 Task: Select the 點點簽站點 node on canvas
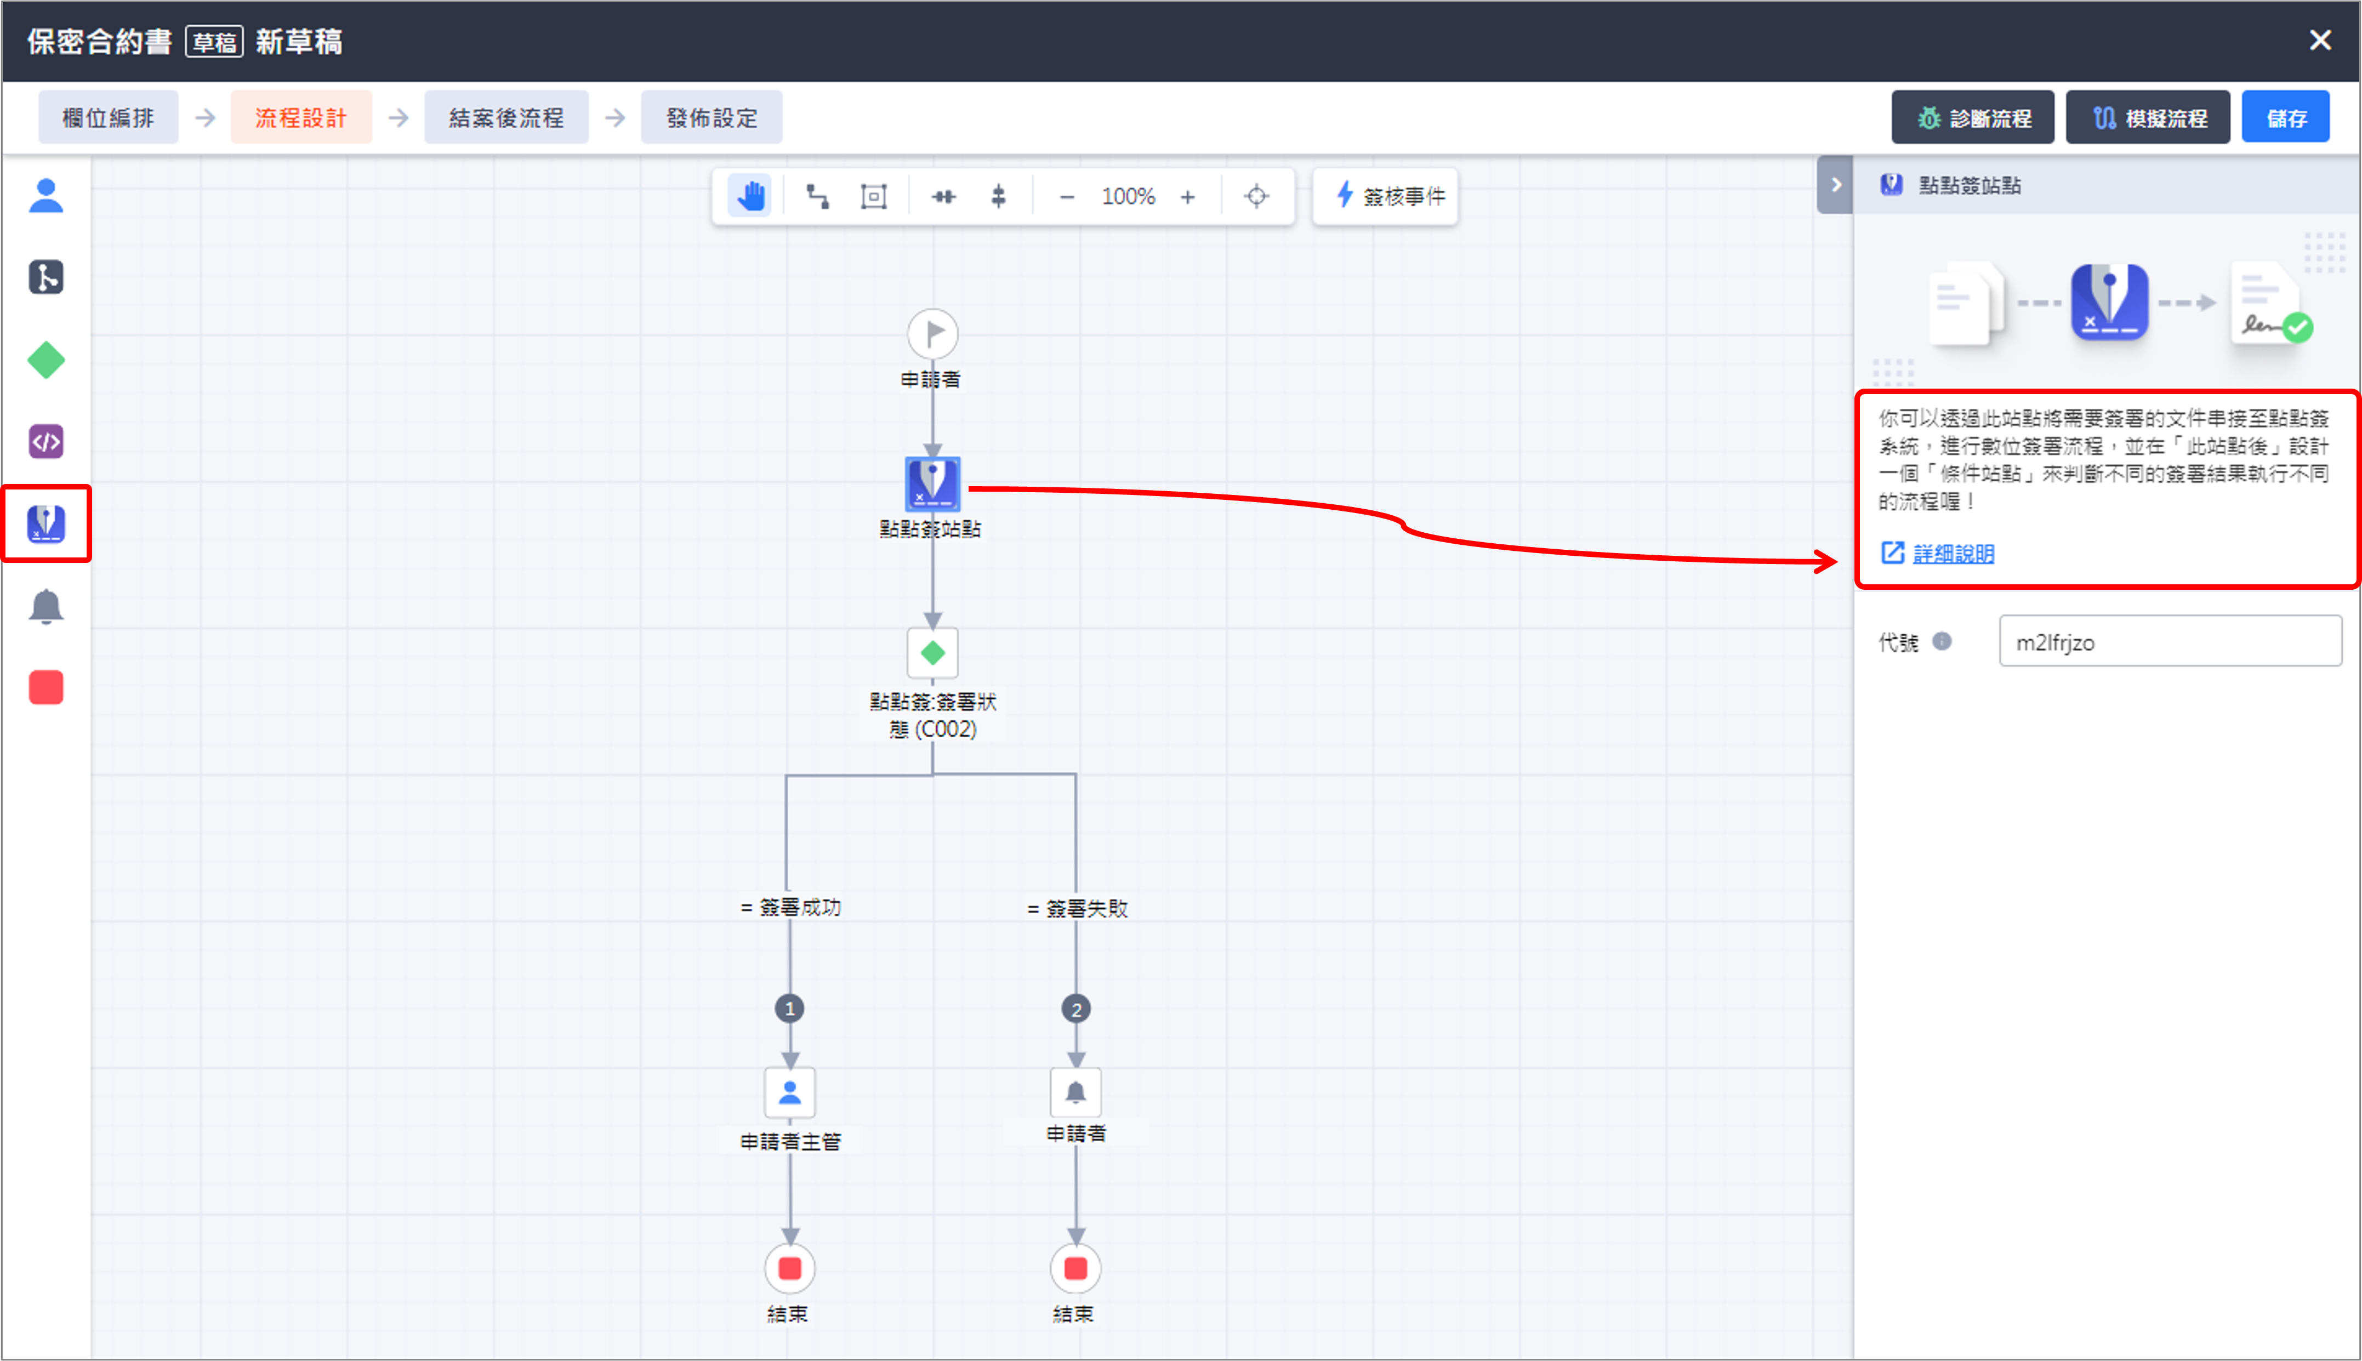click(x=932, y=483)
